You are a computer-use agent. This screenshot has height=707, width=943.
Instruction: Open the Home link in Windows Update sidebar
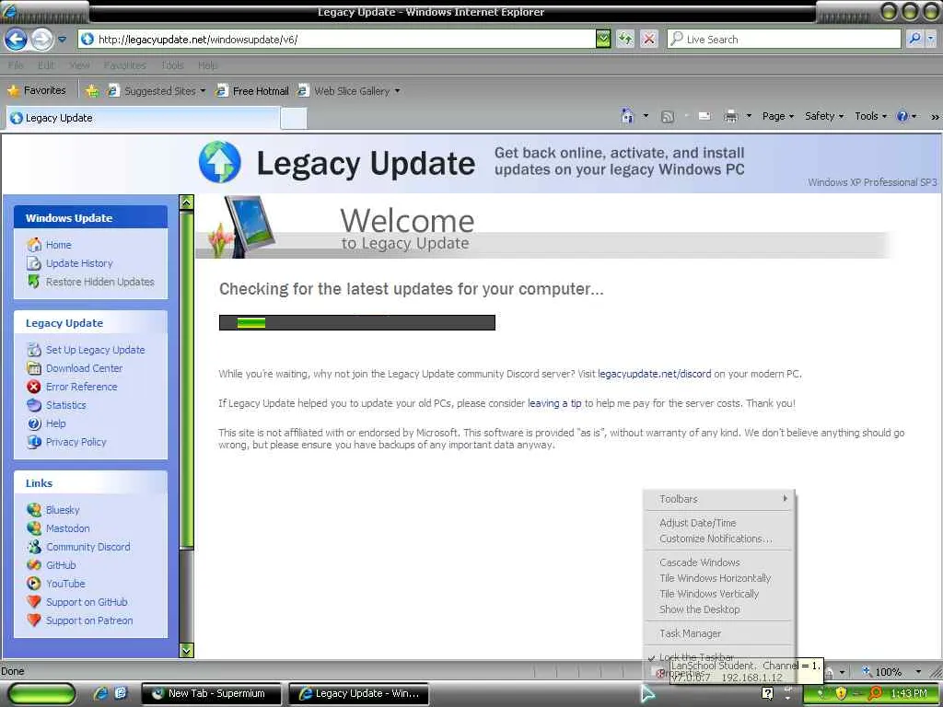click(58, 245)
